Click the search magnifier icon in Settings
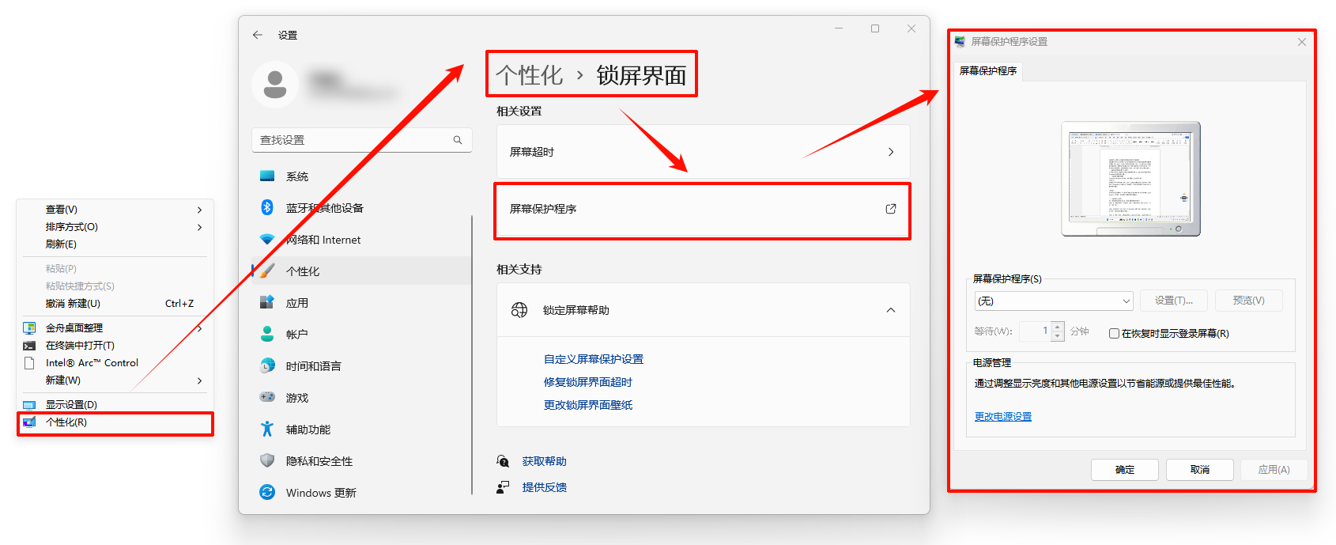The height and width of the screenshot is (545, 1336). click(x=458, y=140)
